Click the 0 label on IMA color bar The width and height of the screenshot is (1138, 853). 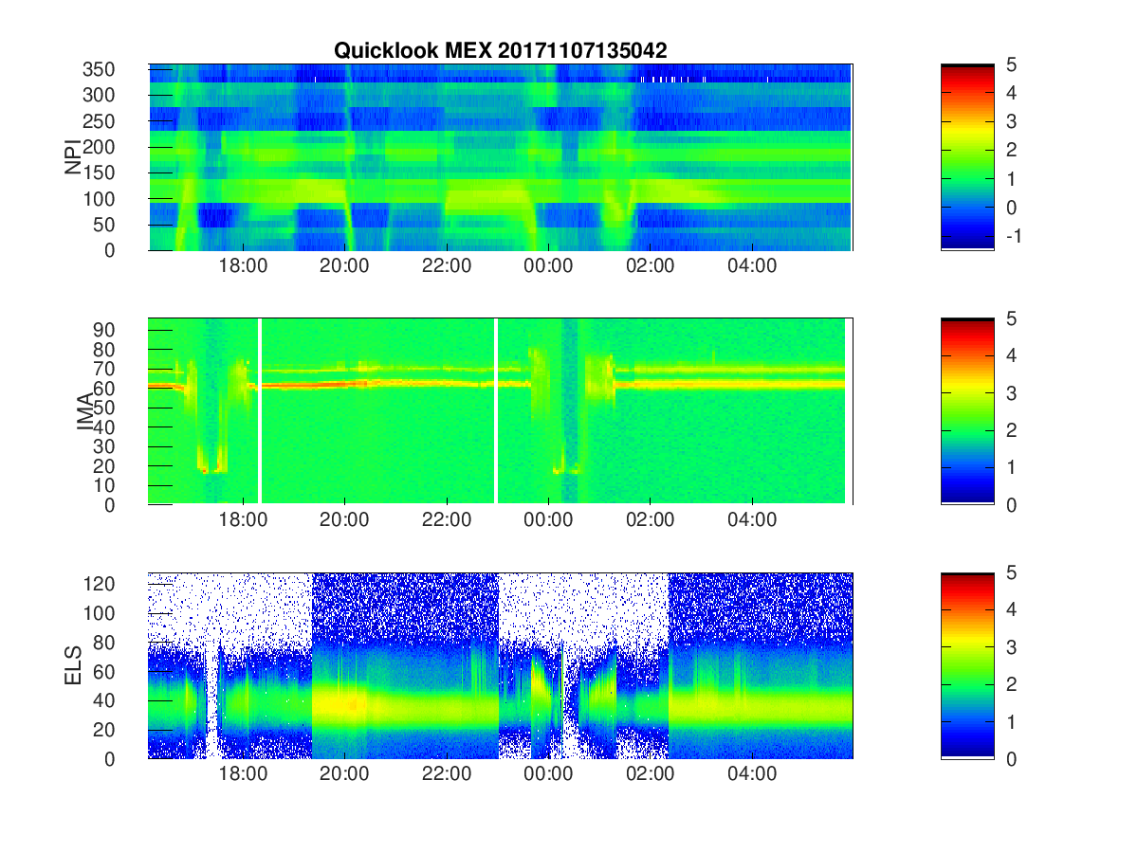(1011, 504)
